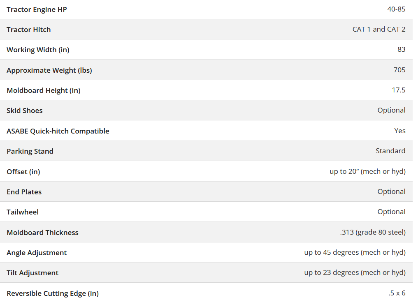Click the Reversible Cutting Edge (in) label
Viewport: 418px width, 302px height.
click(53, 293)
